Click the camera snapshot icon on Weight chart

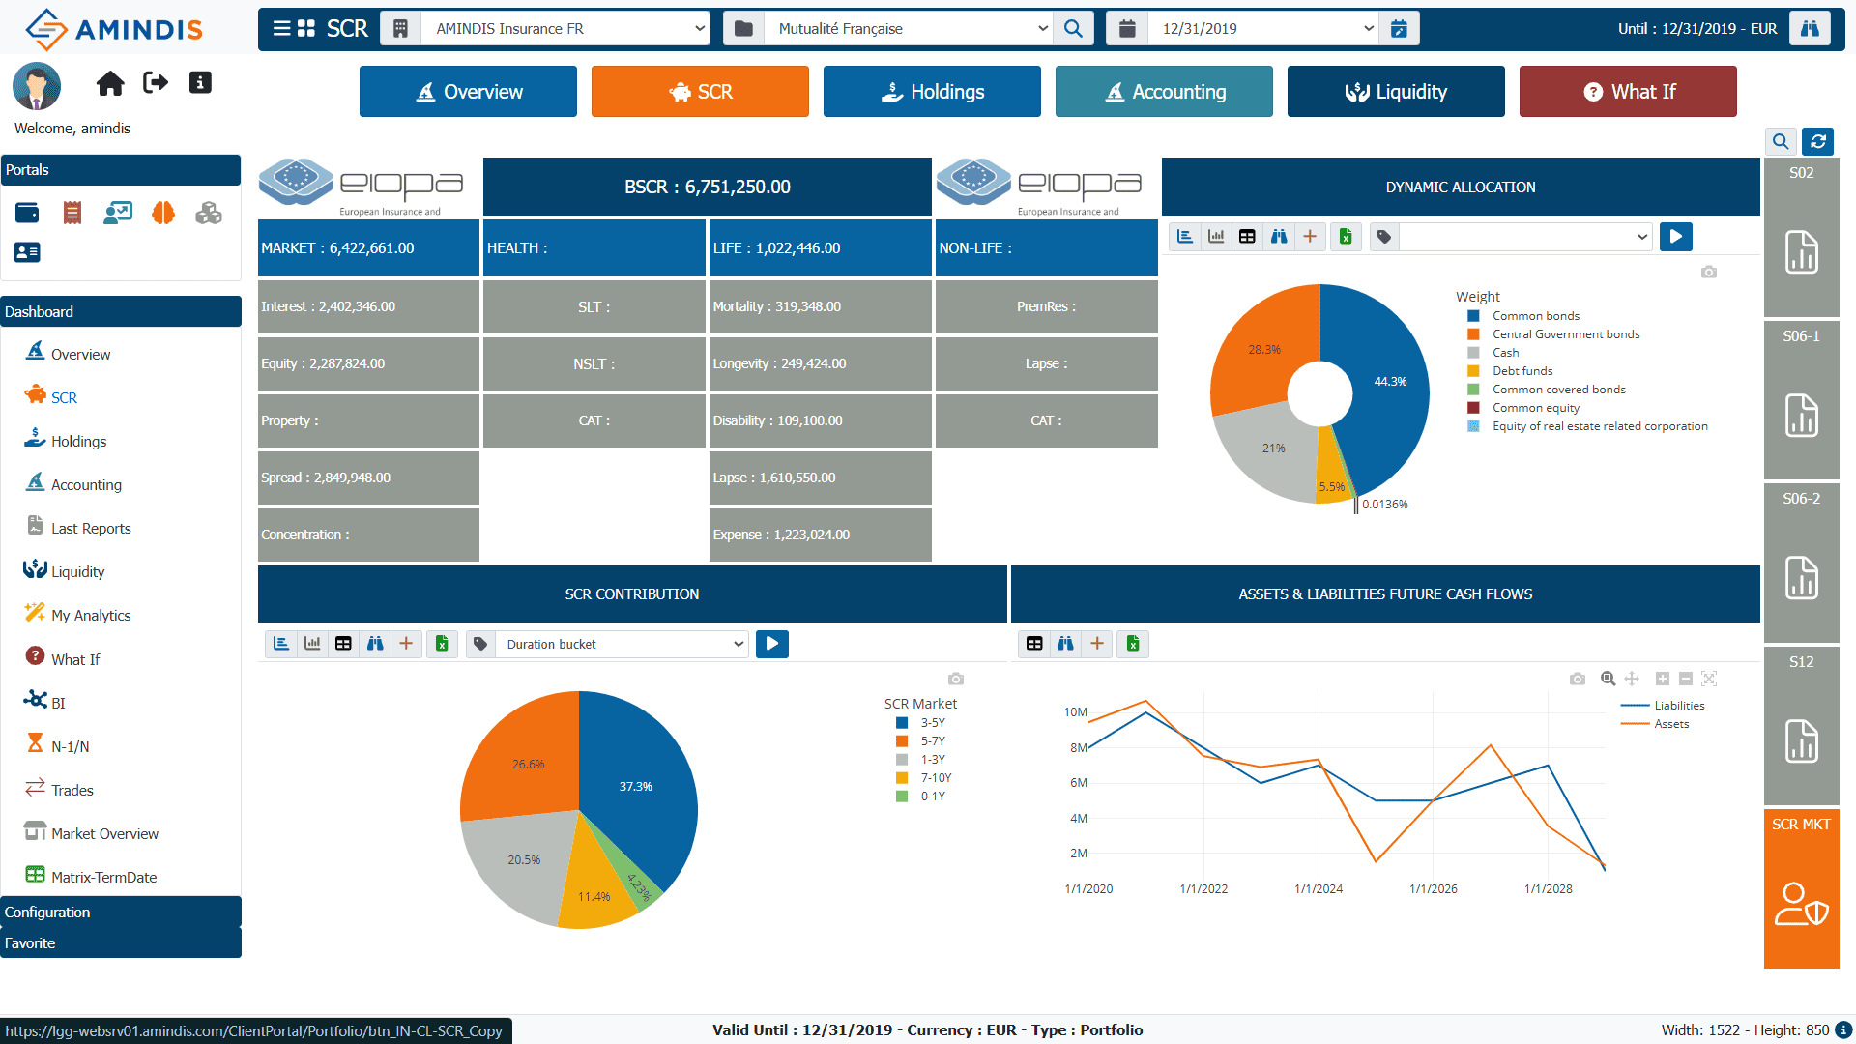(1709, 273)
